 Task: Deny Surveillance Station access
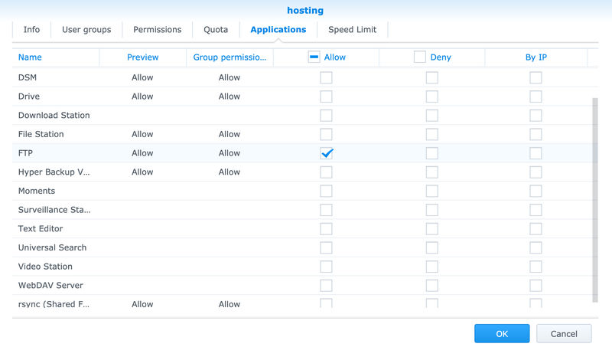(x=432, y=210)
